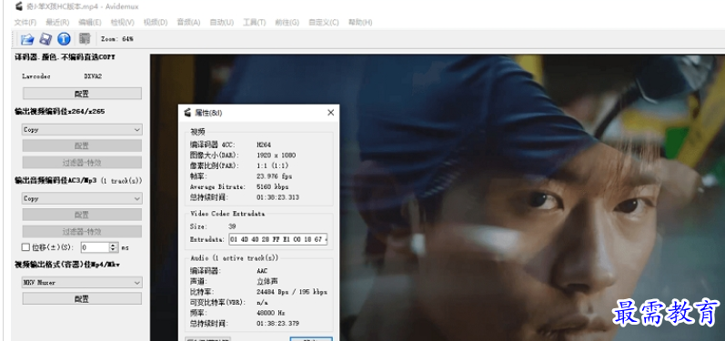Click the save video floppy icon

(x=45, y=39)
